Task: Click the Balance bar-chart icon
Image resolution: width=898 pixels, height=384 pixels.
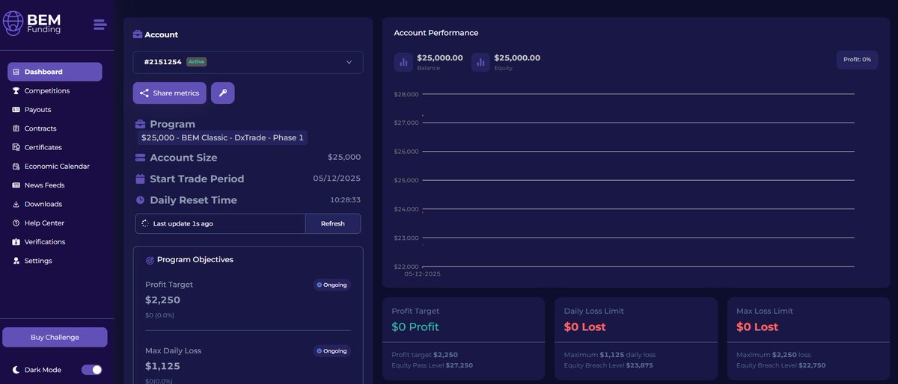Action: coord(403,62)
